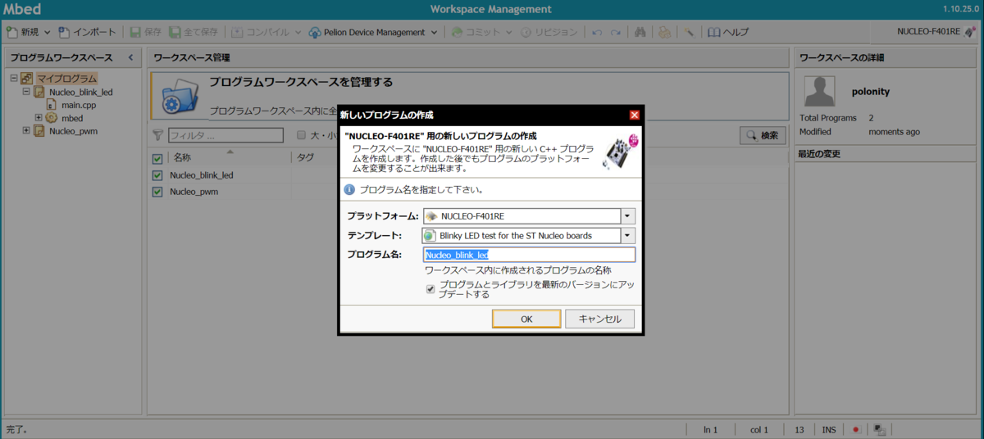Click the print icon in the toolbar
984x439 pixels.
pos(665,32)
